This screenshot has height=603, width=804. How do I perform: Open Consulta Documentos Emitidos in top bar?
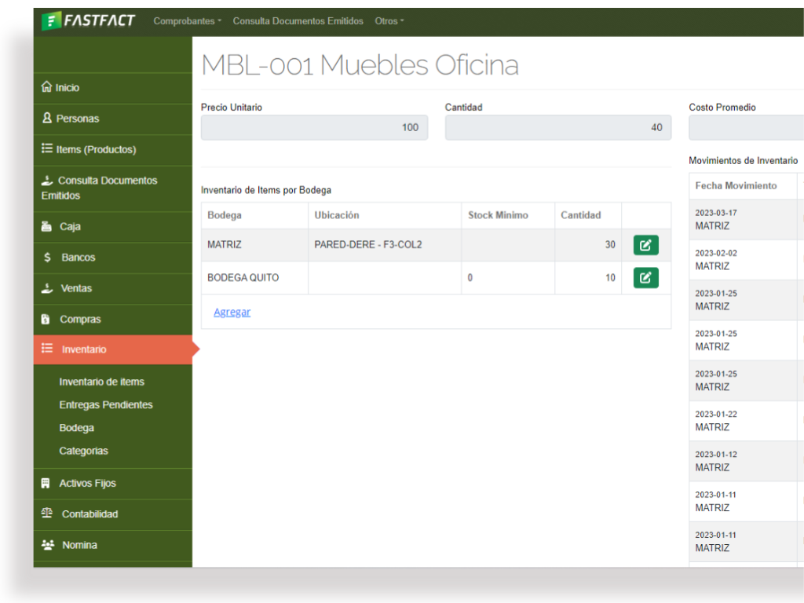point(298,21)
